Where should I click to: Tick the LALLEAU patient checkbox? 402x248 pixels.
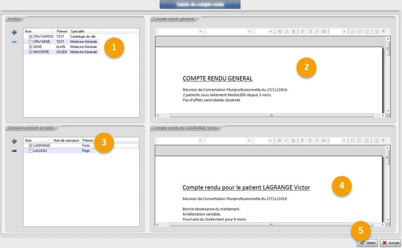(31, 151)
